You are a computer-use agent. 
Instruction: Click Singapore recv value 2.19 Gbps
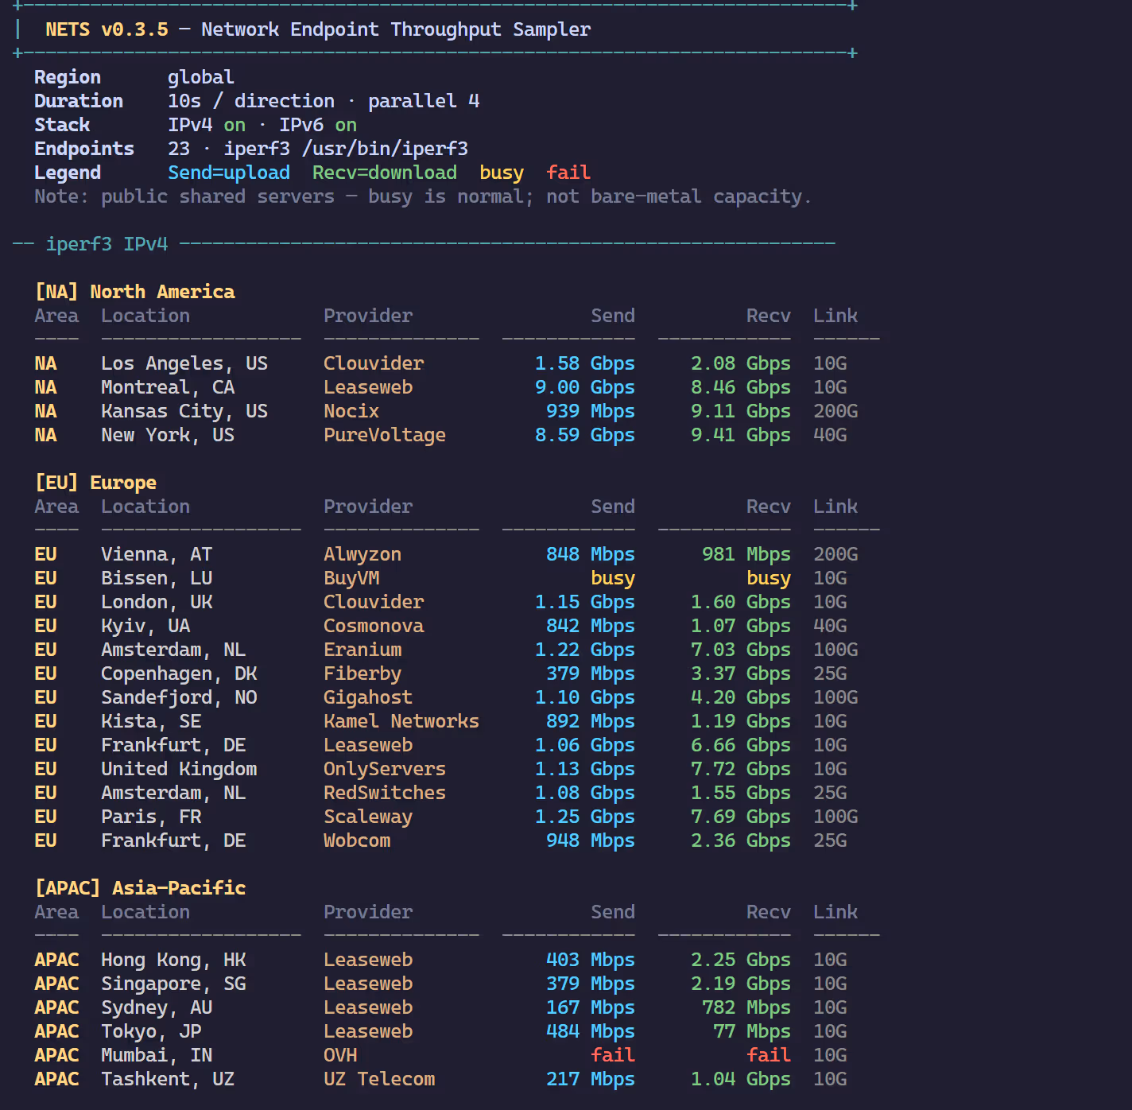[741, 984]
